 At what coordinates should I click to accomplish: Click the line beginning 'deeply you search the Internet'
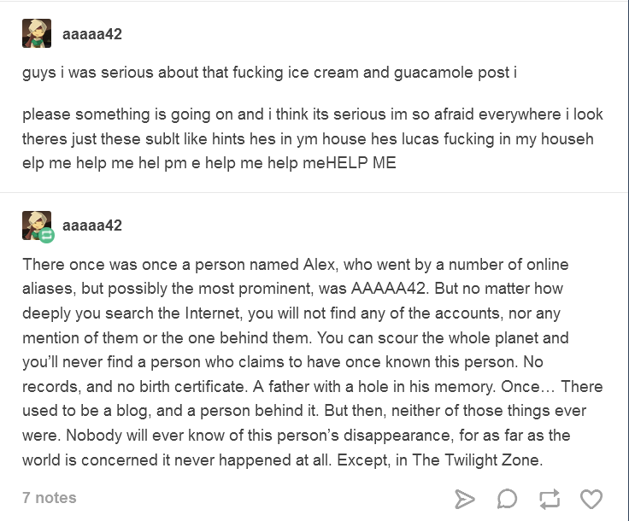[x=291, y=313]
